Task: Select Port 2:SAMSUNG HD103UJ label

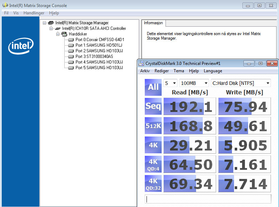Action: (x=99, y=51)
